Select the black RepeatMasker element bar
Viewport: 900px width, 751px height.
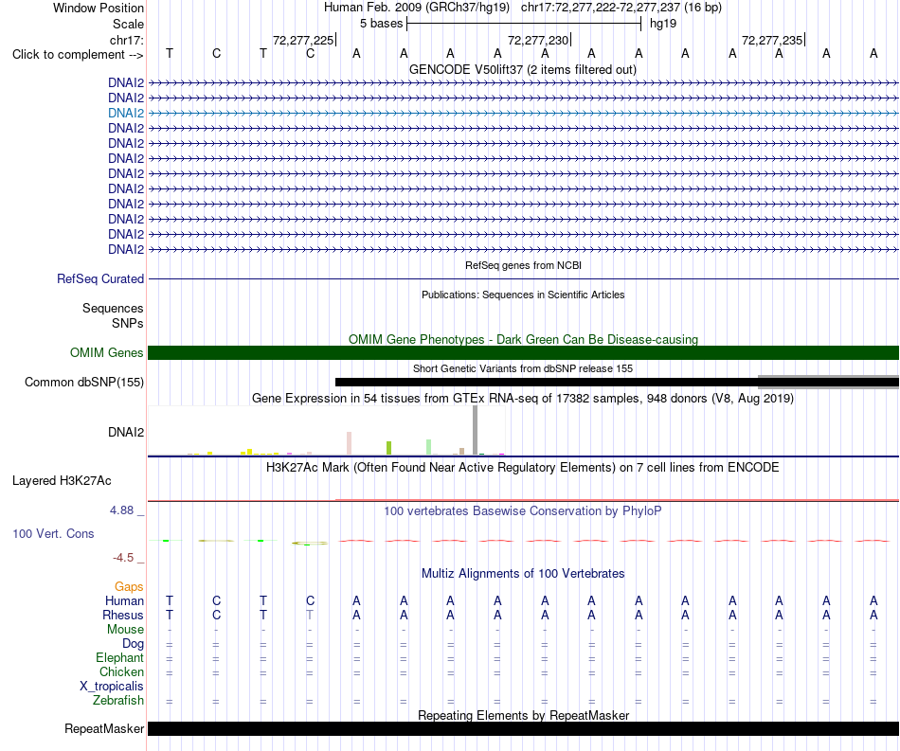pos(523,728)
